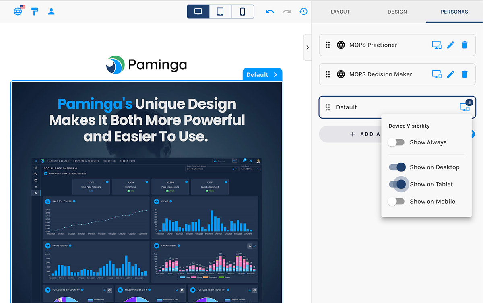Click the MOPS Decision Maker globe icon
The width and height of the screenshot is (483, 303).
click(x=341, y=74)
